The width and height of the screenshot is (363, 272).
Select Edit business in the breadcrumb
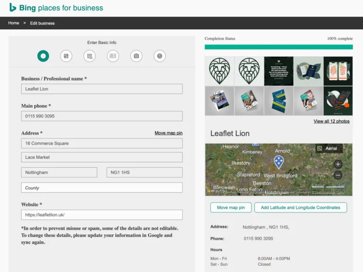click(x=43, y=23)
